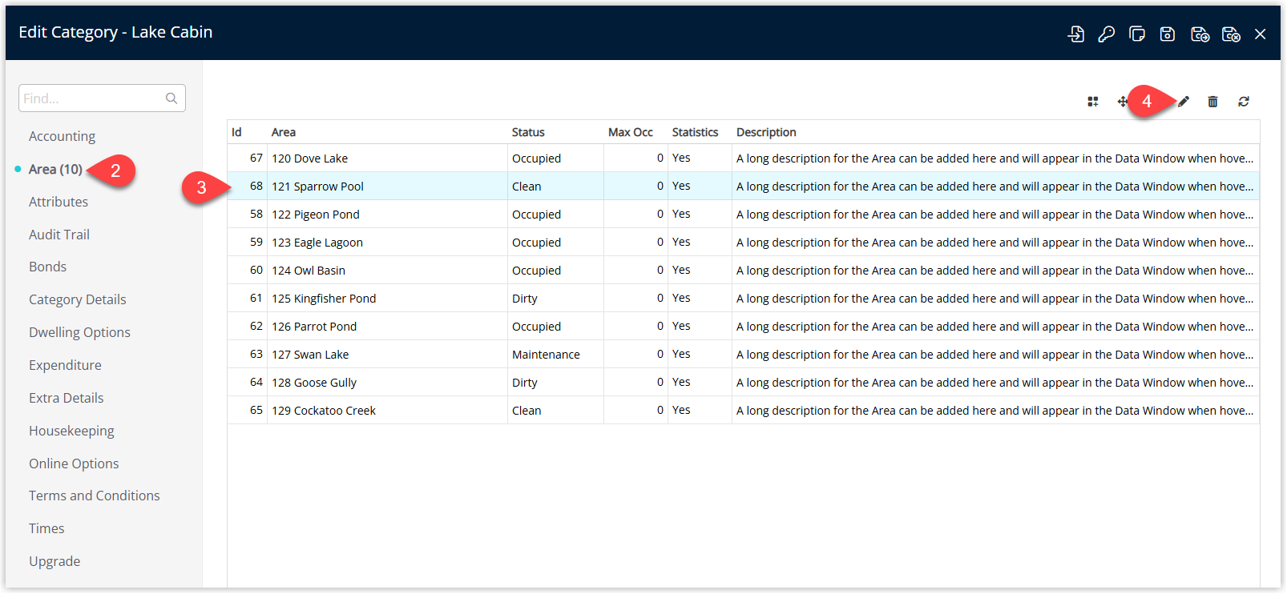The width and height of the screenshot is (1287, 594).
Task: Select the 123 Eagle Lagoon row
Action: 743,243
